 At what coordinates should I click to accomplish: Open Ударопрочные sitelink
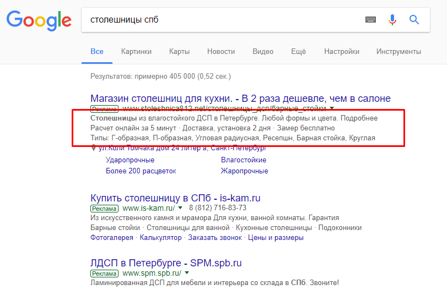tap(130, 160)
